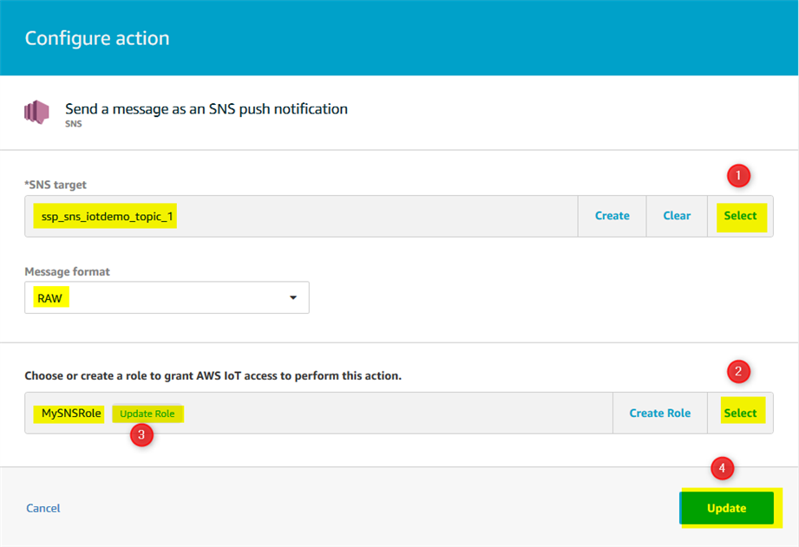Image resolution: width=799 pixels, height=547 pixels.
Task: Click the red step 1 marker
Action: (x=737, y=176)
